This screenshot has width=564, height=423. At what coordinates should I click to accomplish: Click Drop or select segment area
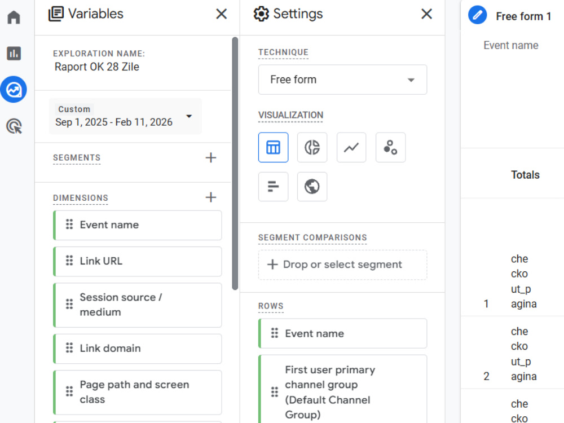coord(342,265)
